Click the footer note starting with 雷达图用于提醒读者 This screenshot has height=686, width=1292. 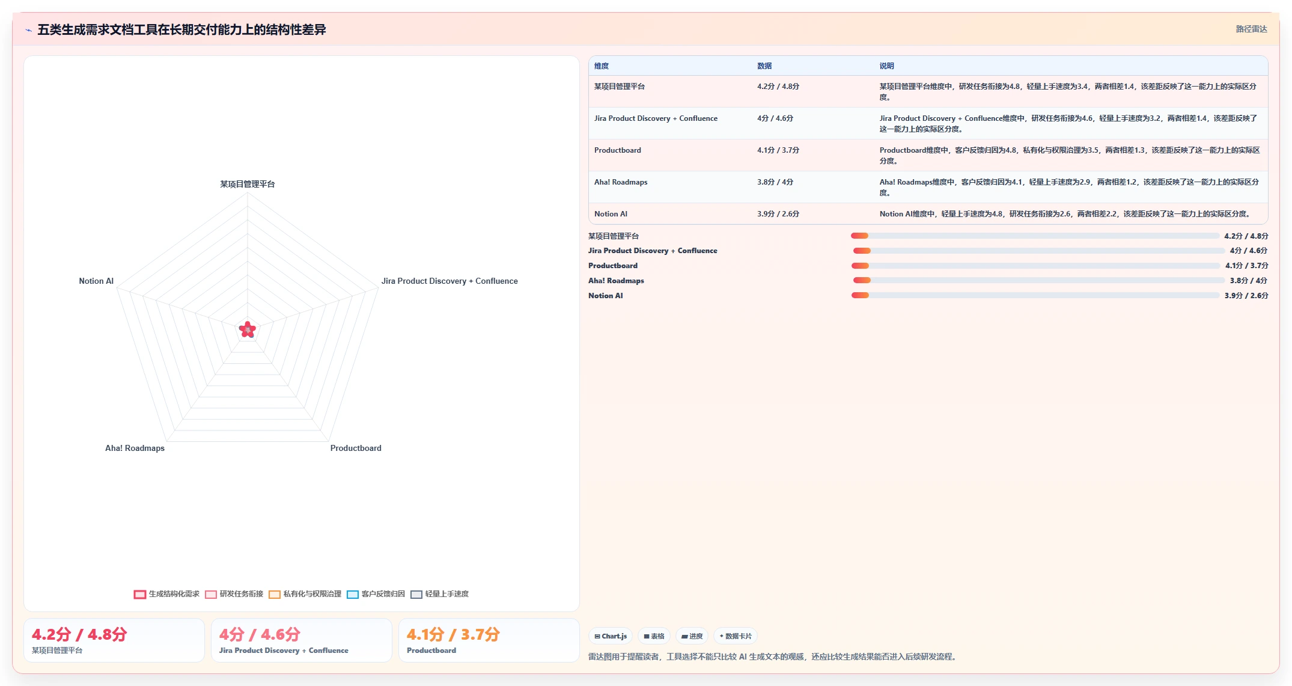tap(774, 657)
